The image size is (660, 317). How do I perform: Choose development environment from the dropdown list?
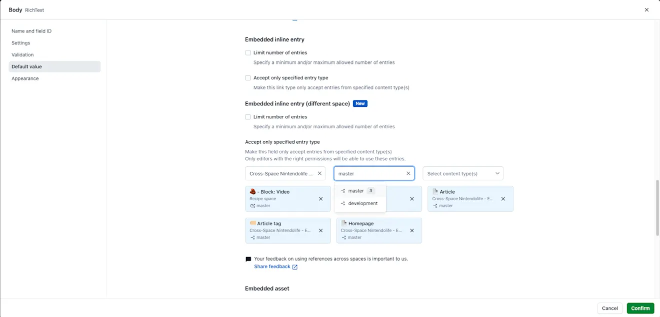(x=360, y=203)
